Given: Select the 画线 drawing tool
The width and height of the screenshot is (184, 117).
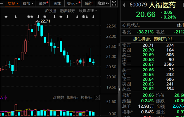Looking at the screenshot, I should tap(57, 3).
